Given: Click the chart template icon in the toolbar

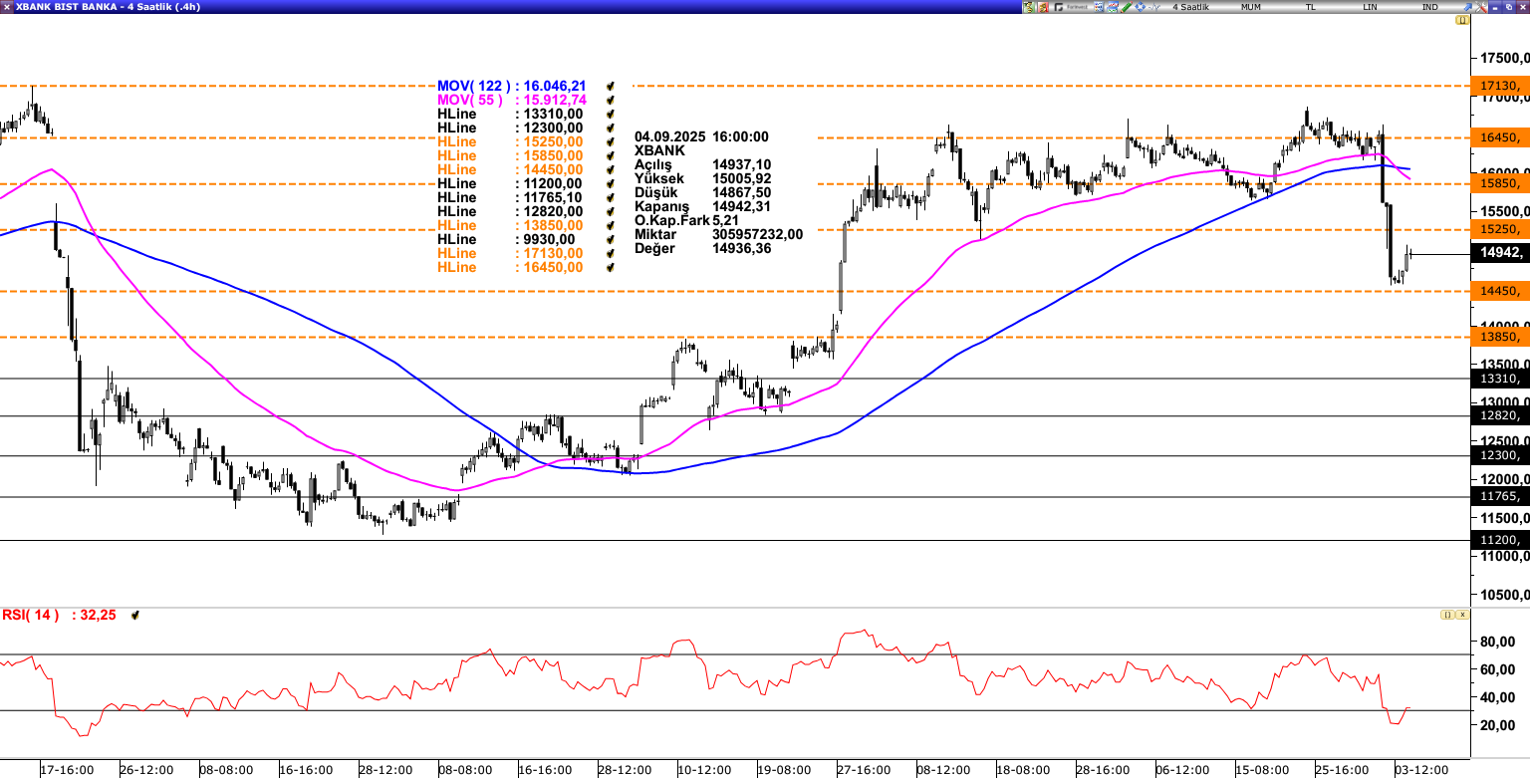Looking at the screenshot, I should point(1113,7).
